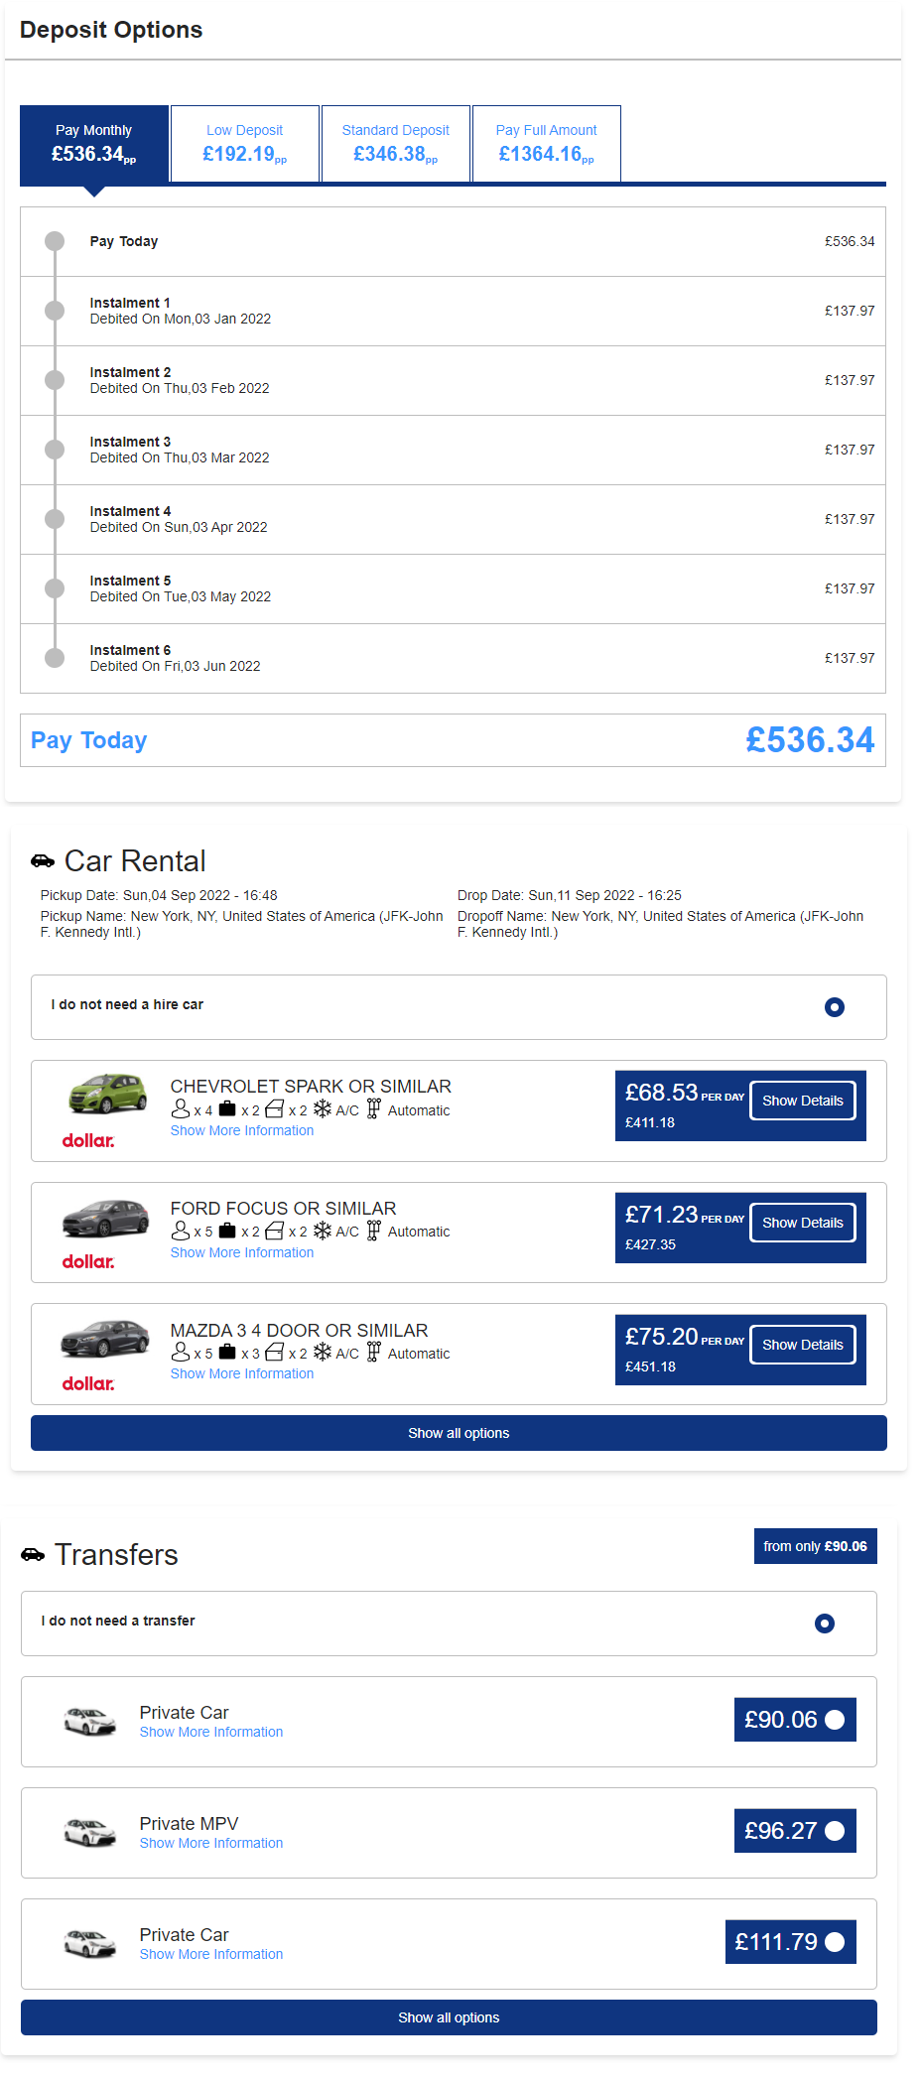
Task: Click the passenger icon for Mazda 3
Action: coord(181,1352)
